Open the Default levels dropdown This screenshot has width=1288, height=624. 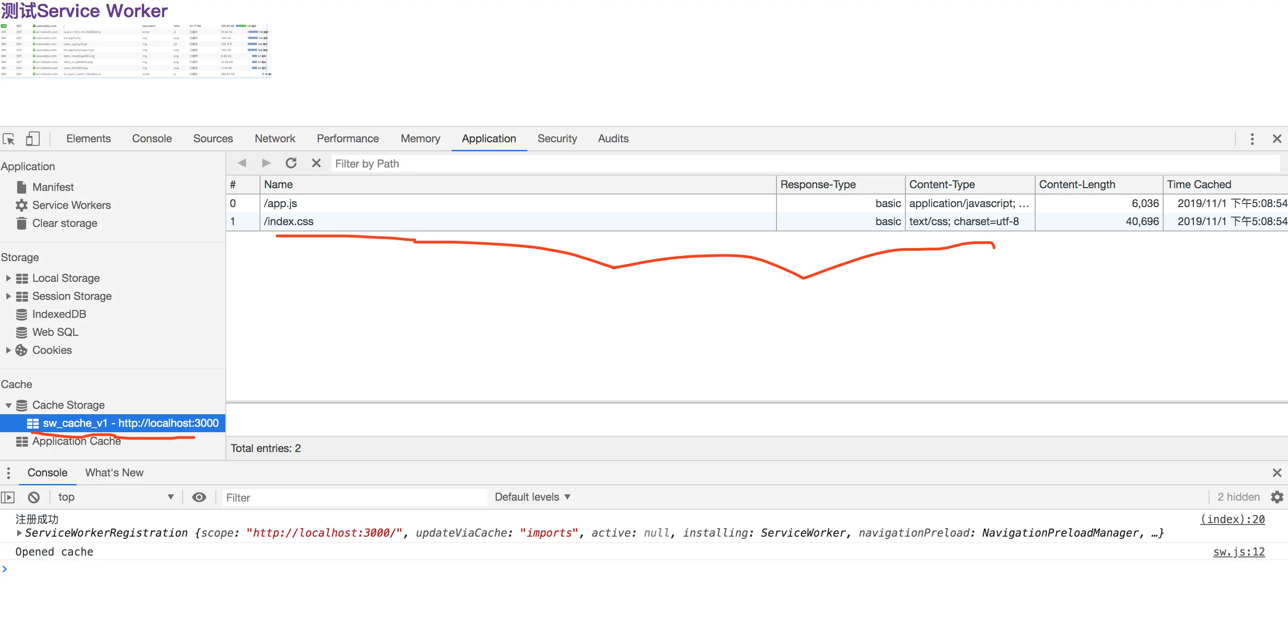point(533,497)
